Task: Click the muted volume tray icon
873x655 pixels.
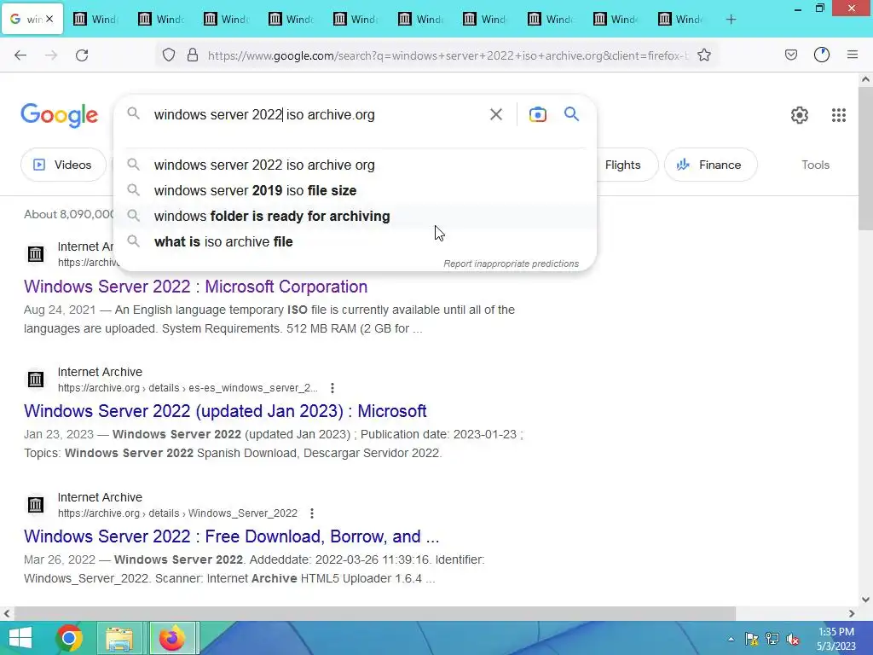Action: 793,639
